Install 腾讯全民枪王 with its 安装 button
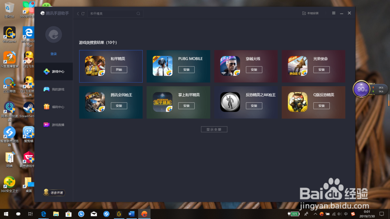 tap(119, 106)
